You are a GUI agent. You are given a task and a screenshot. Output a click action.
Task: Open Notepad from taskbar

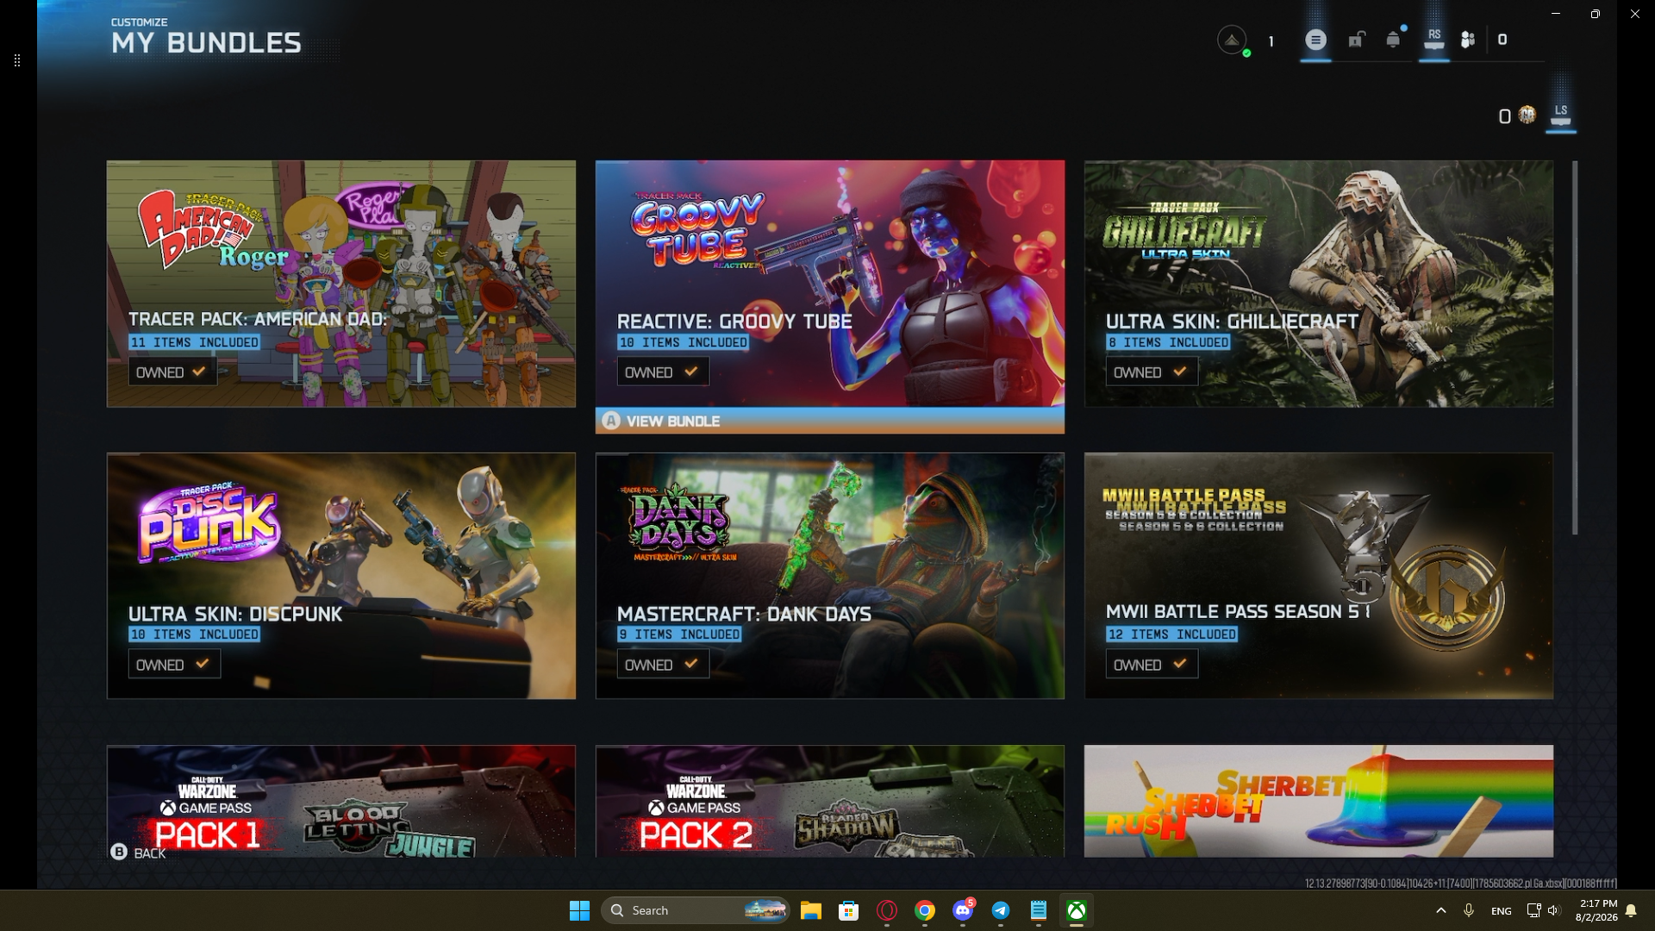click(x=1039, y=910)
